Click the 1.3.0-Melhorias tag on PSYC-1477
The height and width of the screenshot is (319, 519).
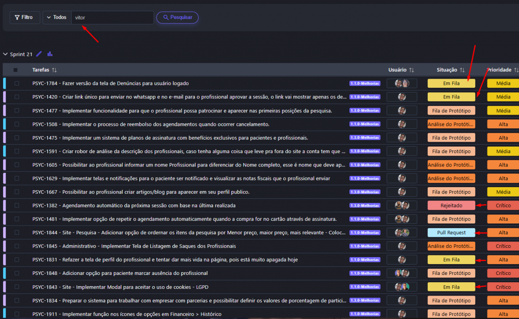point(365,111)
